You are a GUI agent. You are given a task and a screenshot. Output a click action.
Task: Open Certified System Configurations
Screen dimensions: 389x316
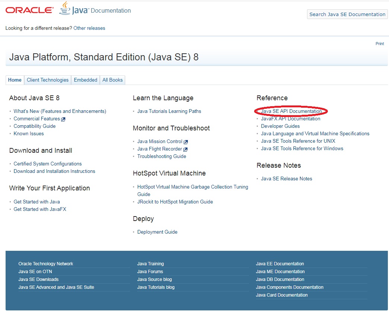(x=48, y=164)
